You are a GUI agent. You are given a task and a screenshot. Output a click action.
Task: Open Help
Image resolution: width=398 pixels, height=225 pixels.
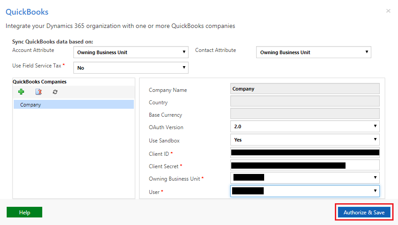pyautogui.click(x=24, y=212)
